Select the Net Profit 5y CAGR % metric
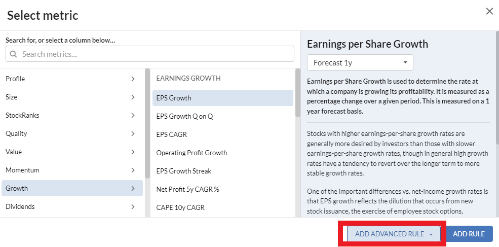 (x=223, y=189)
